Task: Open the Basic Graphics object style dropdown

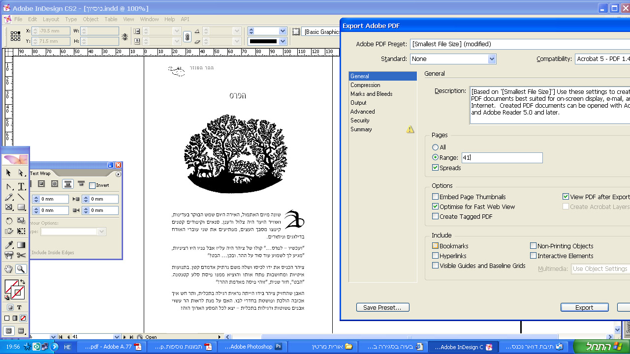Action: (x=321, y=32)
